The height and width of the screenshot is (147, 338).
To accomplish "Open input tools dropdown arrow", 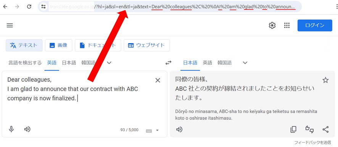I will coord(157,130).
